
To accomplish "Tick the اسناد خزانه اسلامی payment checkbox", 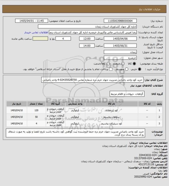I will [111, 69].
